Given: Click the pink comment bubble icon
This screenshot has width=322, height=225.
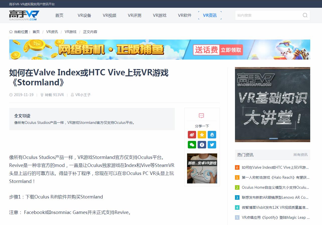Looking at the screenshot, I should pos(201,116).
